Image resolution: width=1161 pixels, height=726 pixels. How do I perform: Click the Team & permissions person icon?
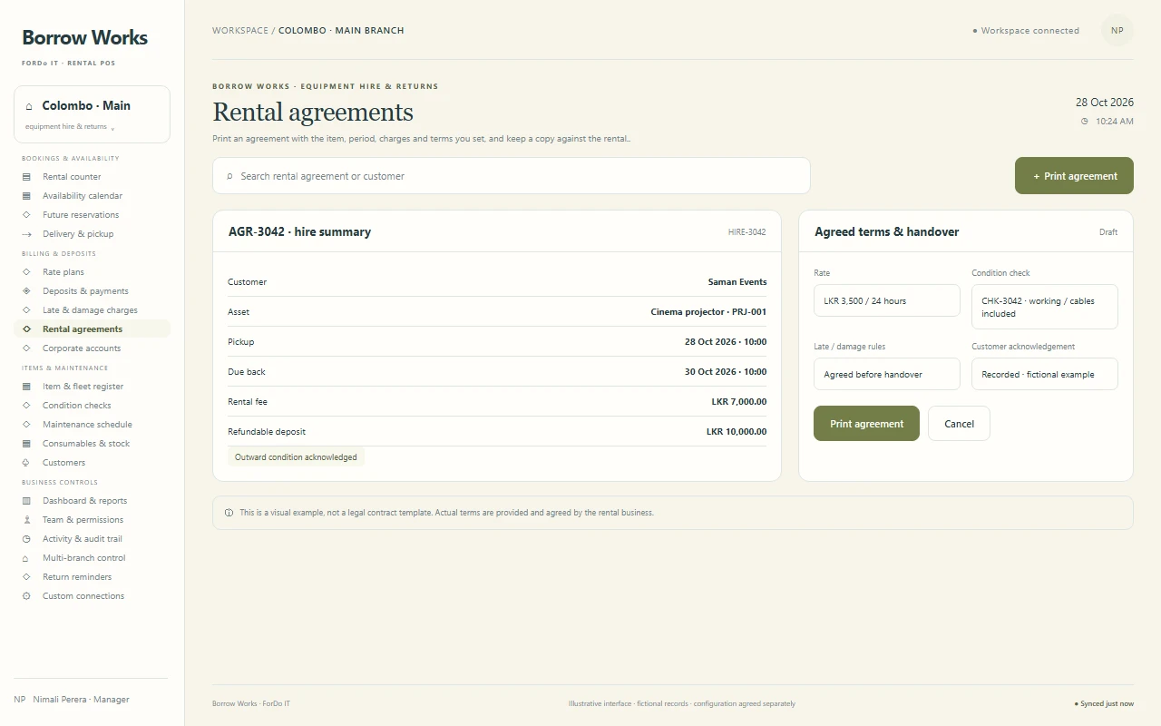26,520
